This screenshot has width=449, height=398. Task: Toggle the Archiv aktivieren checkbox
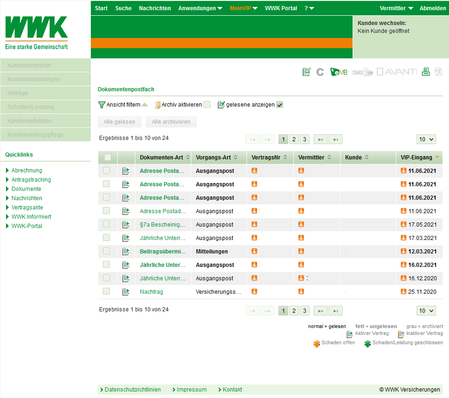pos(207,105)
